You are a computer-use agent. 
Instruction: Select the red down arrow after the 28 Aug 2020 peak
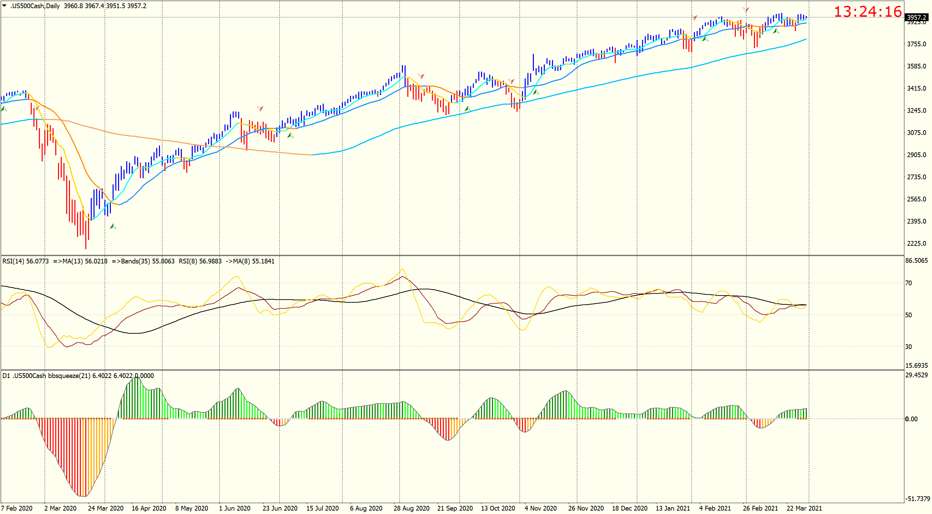421,76
